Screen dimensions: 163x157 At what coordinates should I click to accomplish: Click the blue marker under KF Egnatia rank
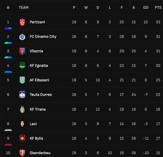click(8, 72)
